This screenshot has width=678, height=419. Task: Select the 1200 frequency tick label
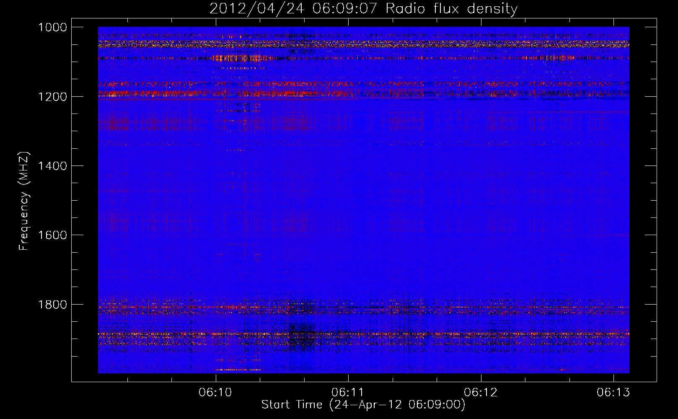pos(53,97)
